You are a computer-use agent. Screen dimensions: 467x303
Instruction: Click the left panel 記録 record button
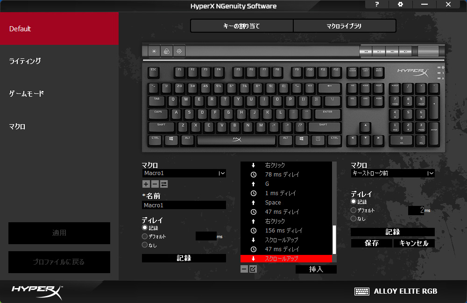184,258
